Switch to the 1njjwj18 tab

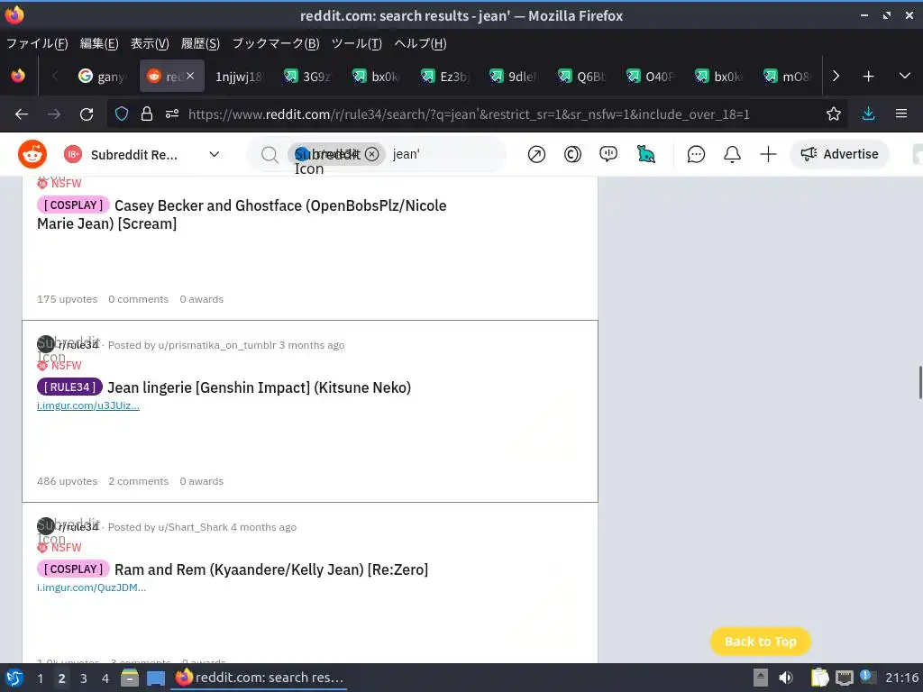click(238, 76)
